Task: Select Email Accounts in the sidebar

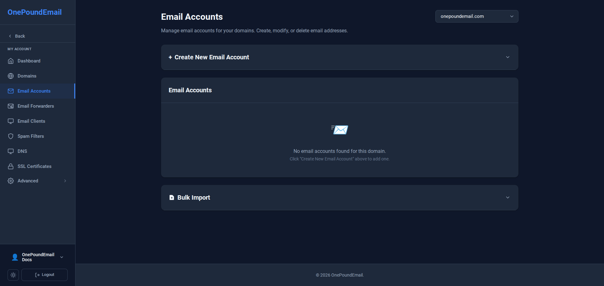Action: coord(34,91)
